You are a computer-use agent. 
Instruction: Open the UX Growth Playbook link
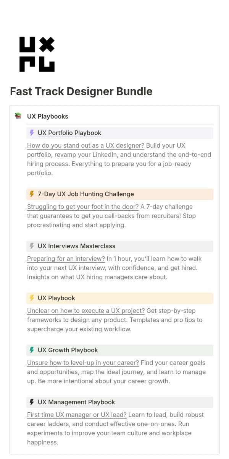coord(68,350)
